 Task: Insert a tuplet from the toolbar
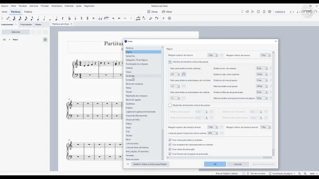[x=138, y=18]
